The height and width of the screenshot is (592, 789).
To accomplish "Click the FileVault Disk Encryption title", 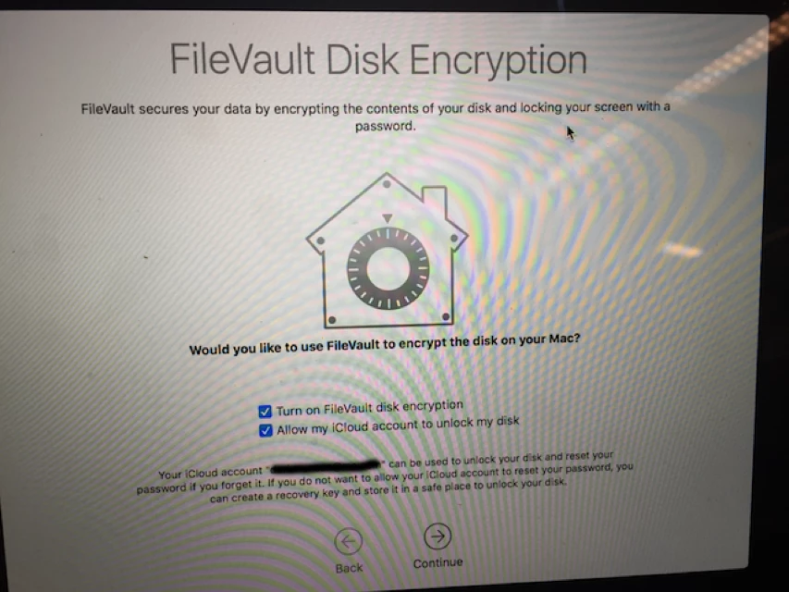I will click(x=378, y=60).
